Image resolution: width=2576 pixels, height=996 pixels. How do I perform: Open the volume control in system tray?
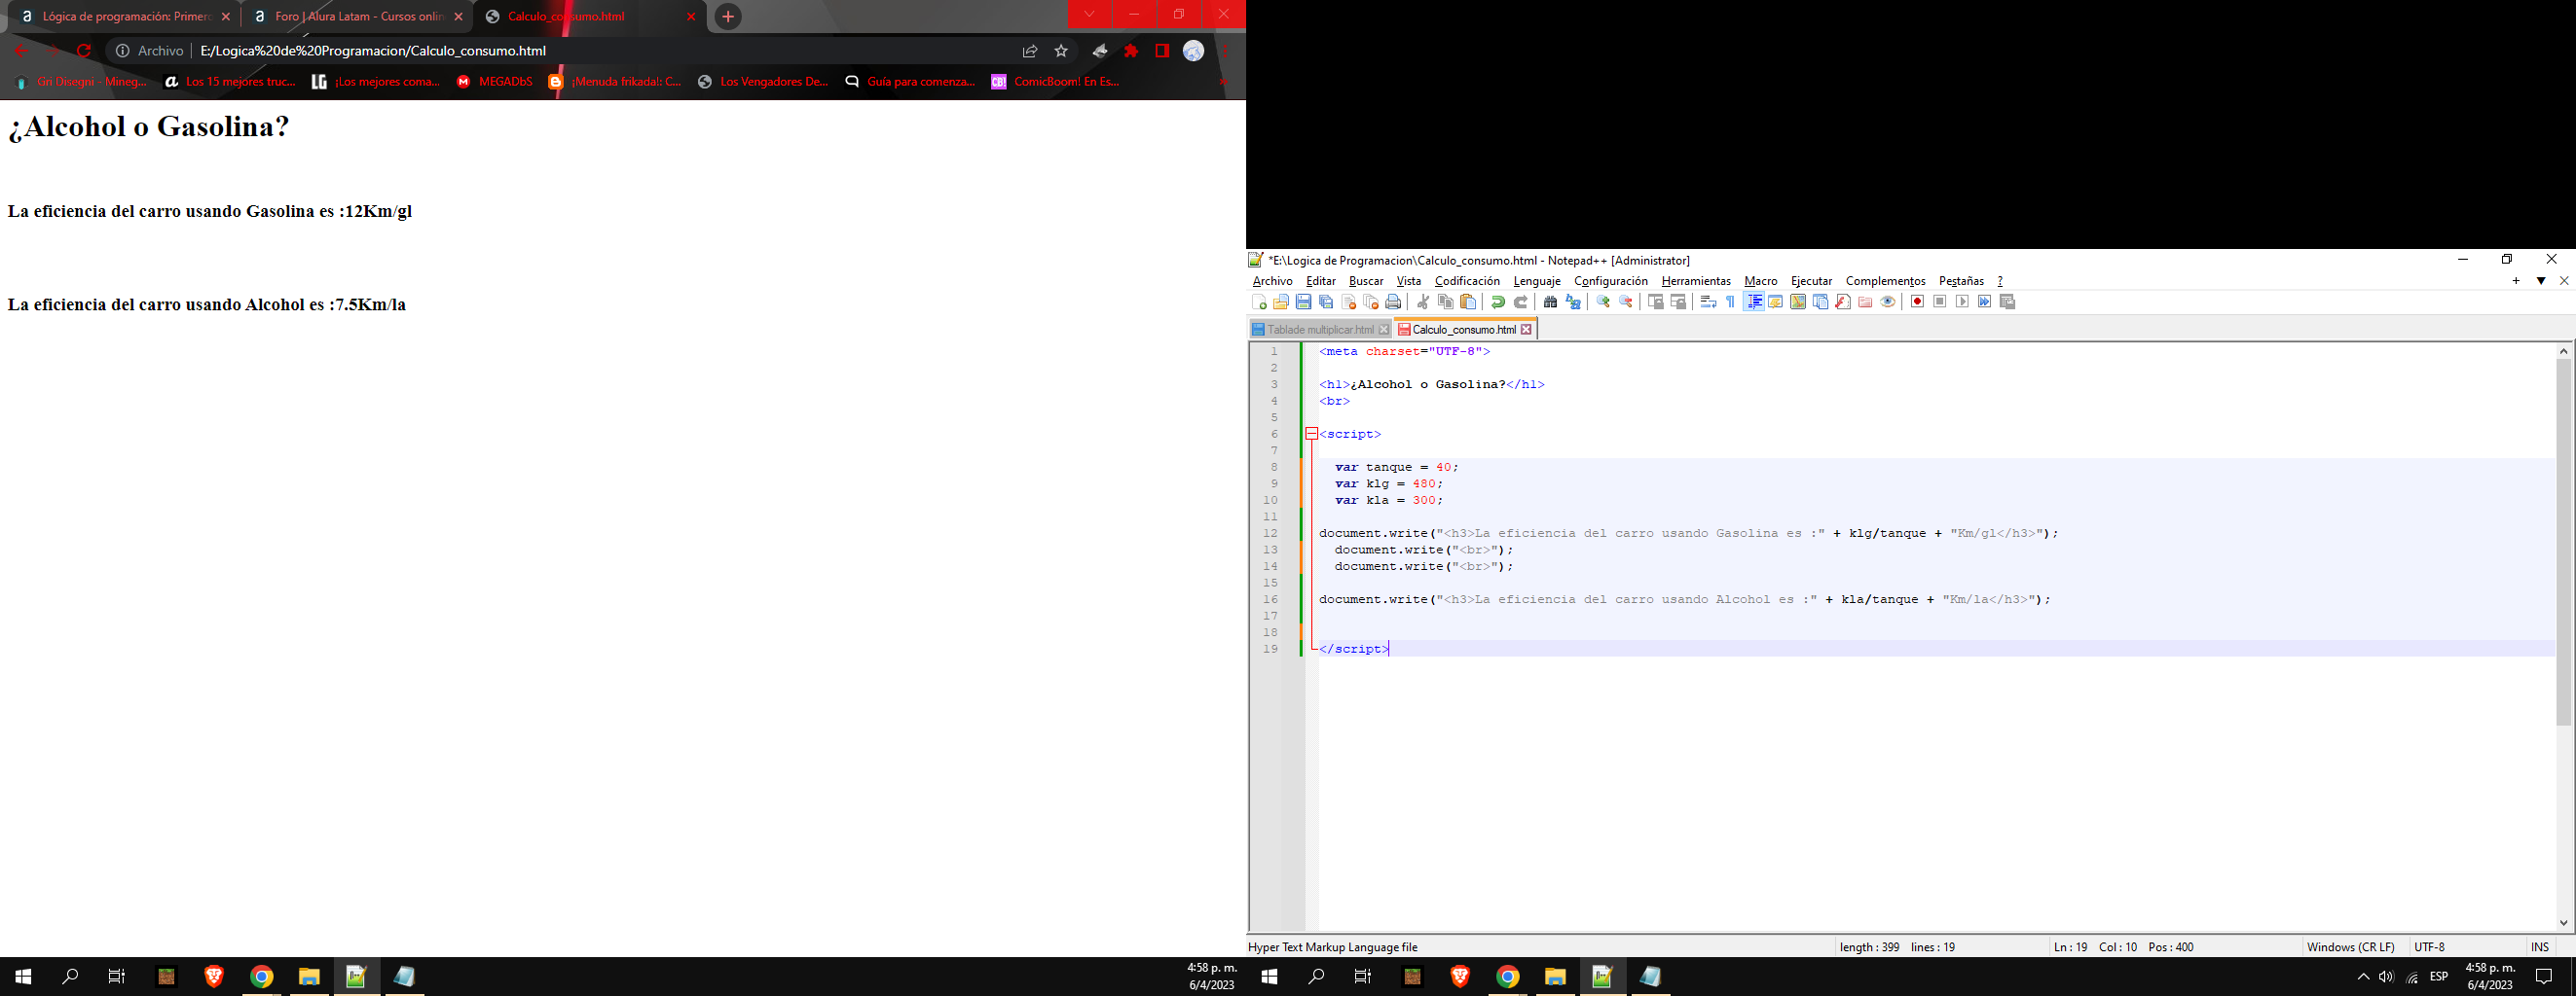pyautogui.click(x=2386, y=977)
